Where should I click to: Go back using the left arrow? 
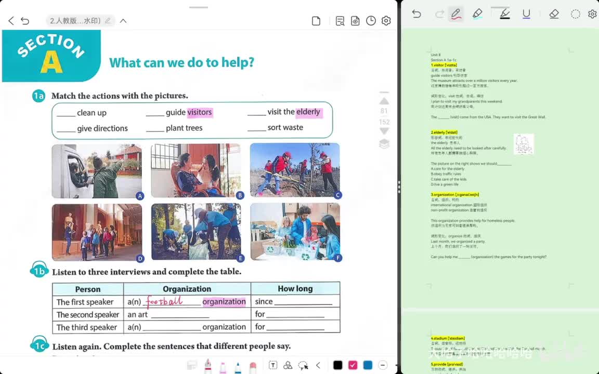(11, 21)
